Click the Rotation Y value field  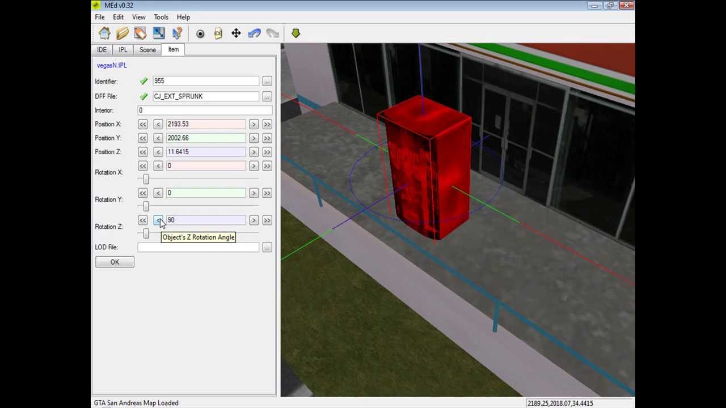(205, 193)
